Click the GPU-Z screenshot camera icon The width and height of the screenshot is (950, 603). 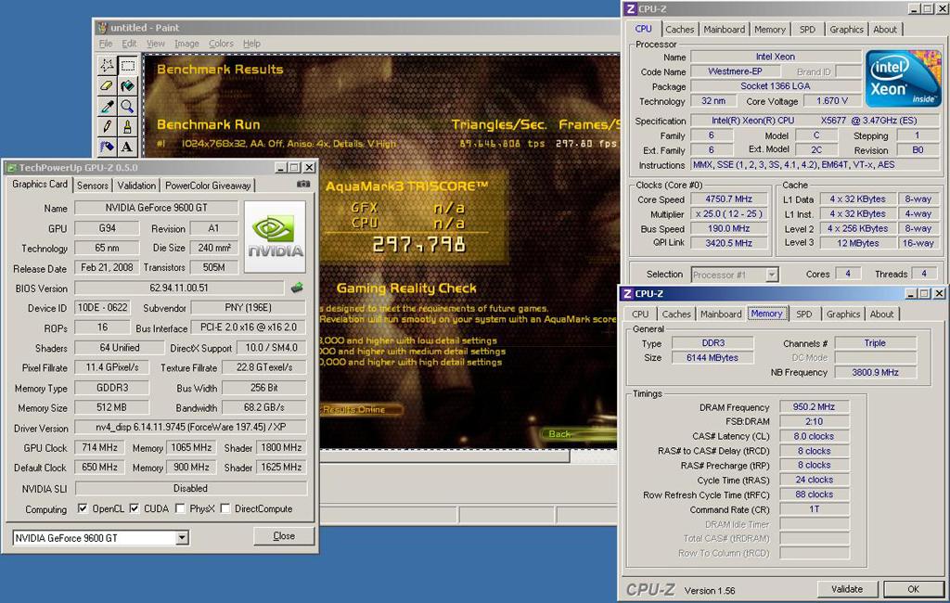(303, 184)
